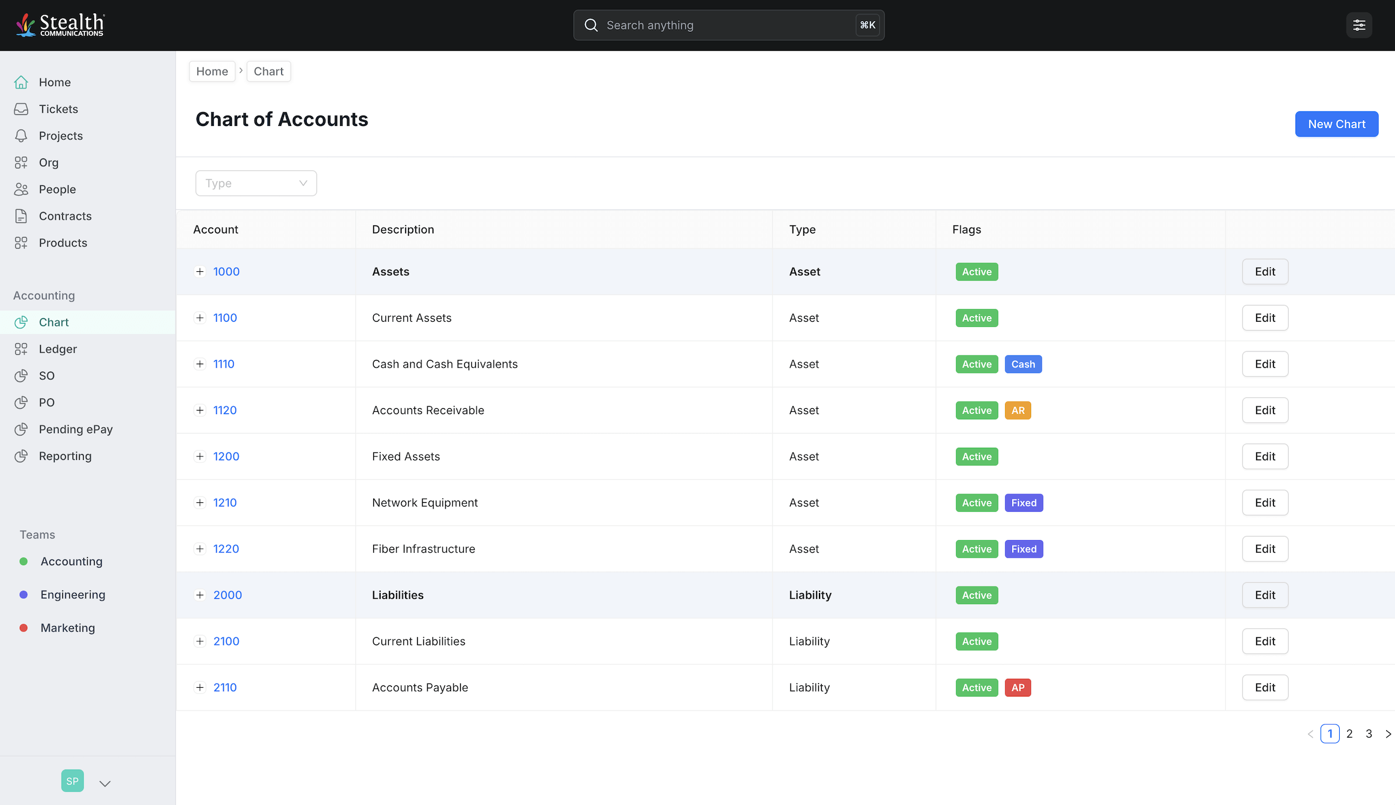Expand the 2110 Accounts Payable row
The image size is (1395, 805).
(200, 687)
